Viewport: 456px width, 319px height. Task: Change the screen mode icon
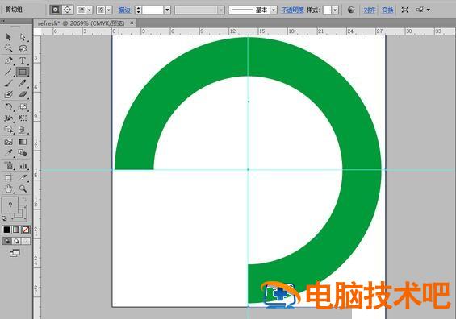(x=15, y=253)
